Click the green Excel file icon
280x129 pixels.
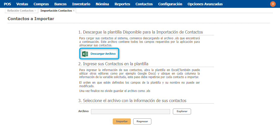(85, 54)
